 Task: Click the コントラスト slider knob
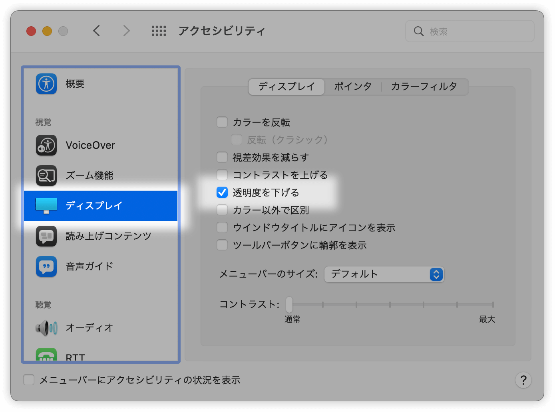point(289,305)
